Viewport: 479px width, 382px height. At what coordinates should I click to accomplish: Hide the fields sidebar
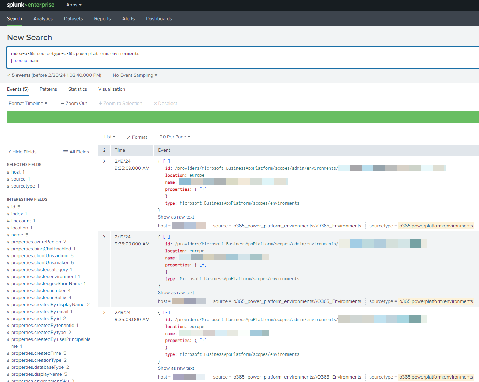22,152
